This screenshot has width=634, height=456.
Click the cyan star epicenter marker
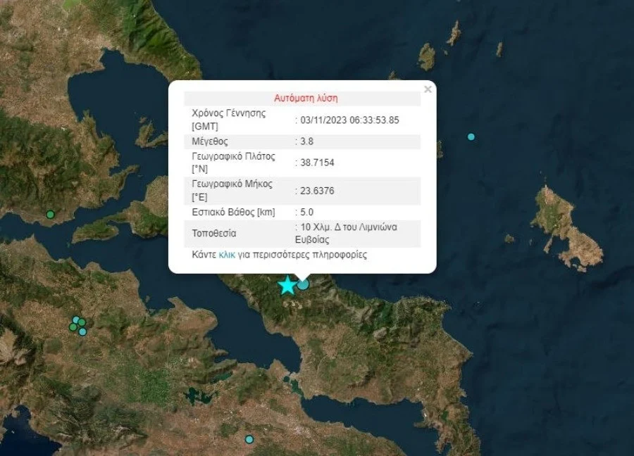pyautogui.click(x=287, y=285)
